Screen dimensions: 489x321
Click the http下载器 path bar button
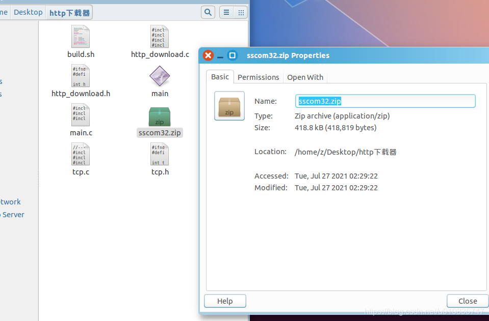69,13
